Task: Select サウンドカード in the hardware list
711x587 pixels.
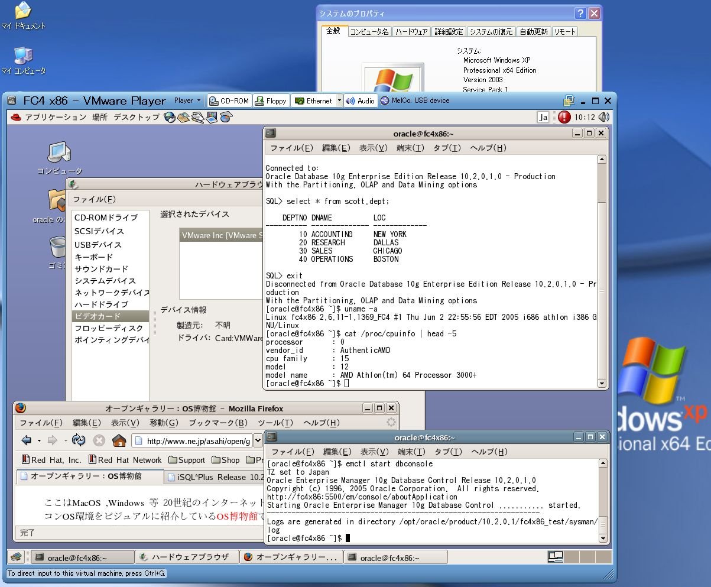Action: click(101, 269)
